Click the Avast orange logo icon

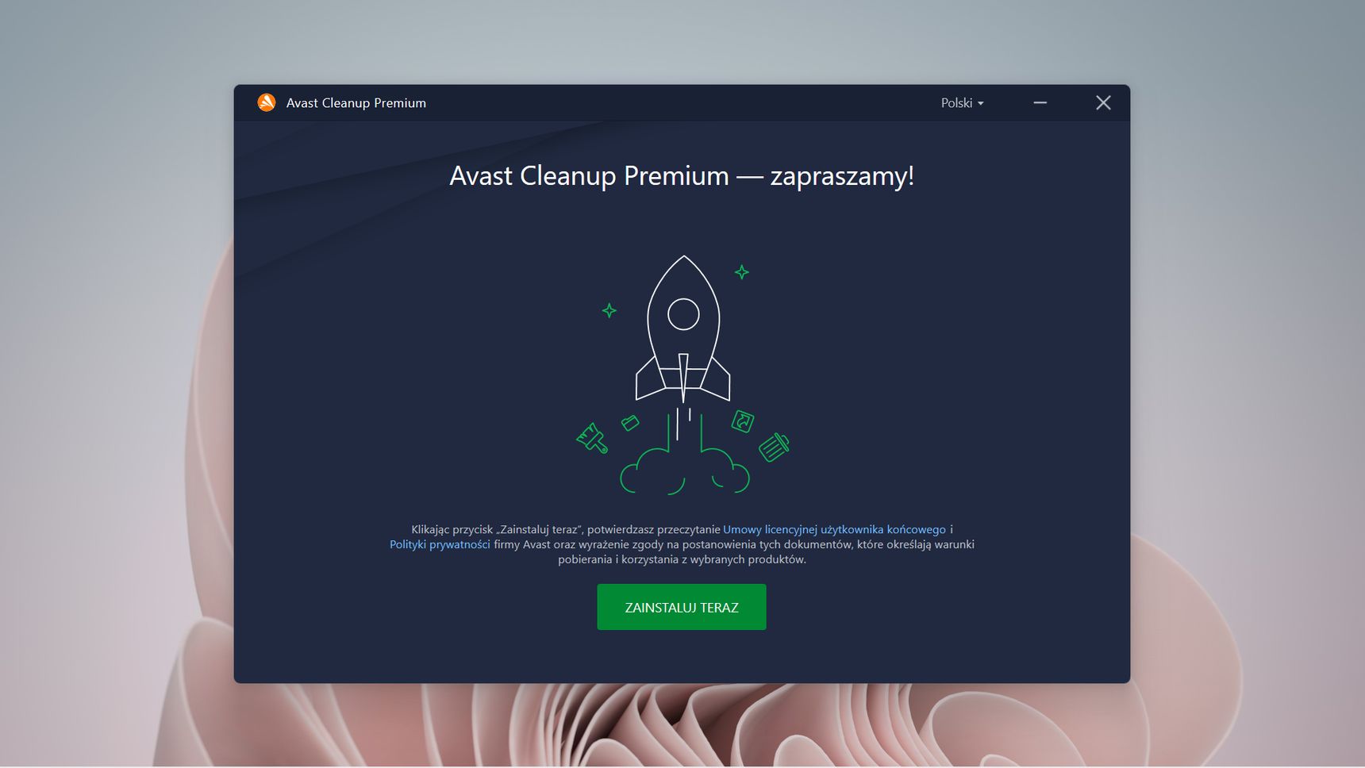pyautogui.click(x=267, y=102)
